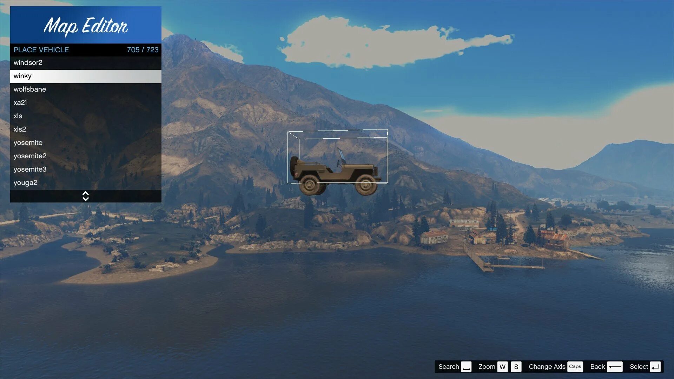
Task: Select 'xls2' from the vehicle list
Action: (x=19, y=129)
